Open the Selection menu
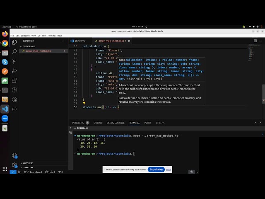 (x=25, y=36)
